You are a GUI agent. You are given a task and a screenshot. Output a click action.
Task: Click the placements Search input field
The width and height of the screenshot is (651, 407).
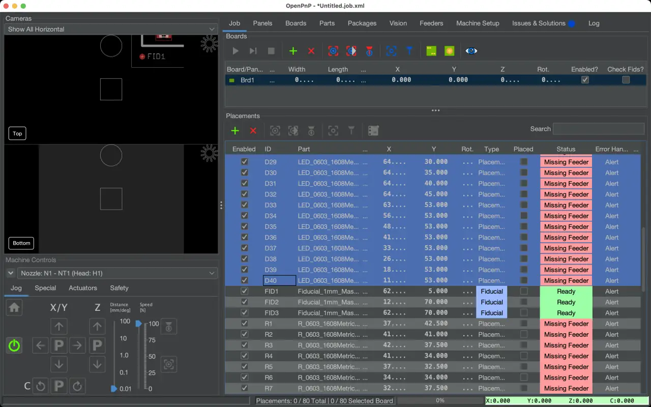pyautogui.click(x=598, y=129)
